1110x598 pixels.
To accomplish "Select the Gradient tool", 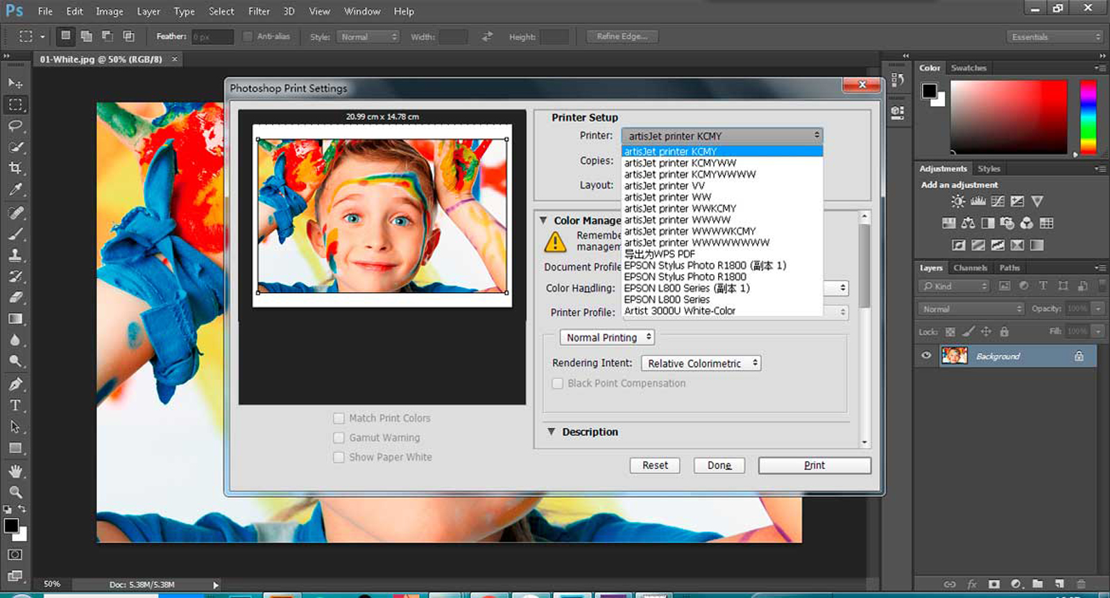I will (15, 318).
